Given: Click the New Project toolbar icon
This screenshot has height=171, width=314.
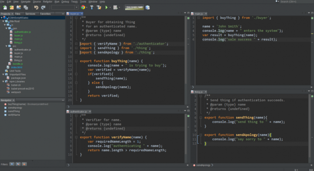Looking at the screenshot, I should pyautogui.click(x=12, y=7).
